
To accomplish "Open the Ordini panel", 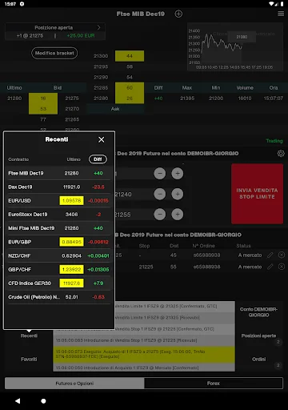I will coord(258,360).
